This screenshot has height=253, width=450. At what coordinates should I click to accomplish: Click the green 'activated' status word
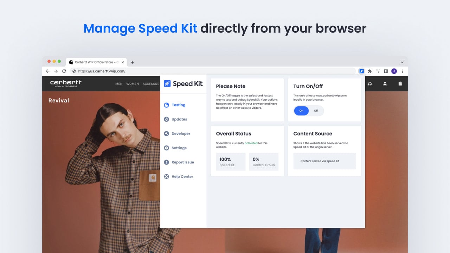point(251,143)
